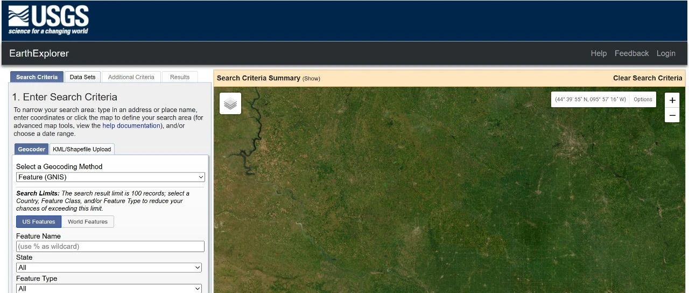Click the Login link
Screen dimensions: 689x293
point(666,53)
